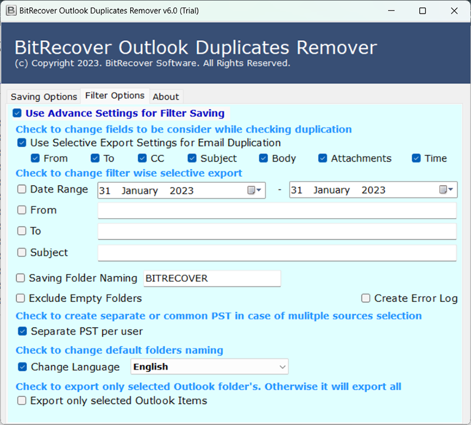Maximize the BitRecover window

coord(422,11)
